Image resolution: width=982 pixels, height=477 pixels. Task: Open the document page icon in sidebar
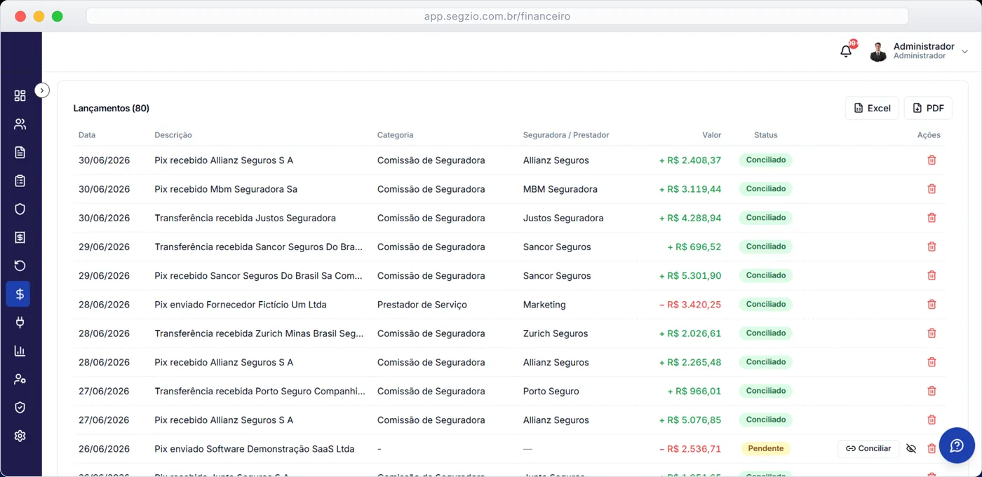tap(20, 152)
